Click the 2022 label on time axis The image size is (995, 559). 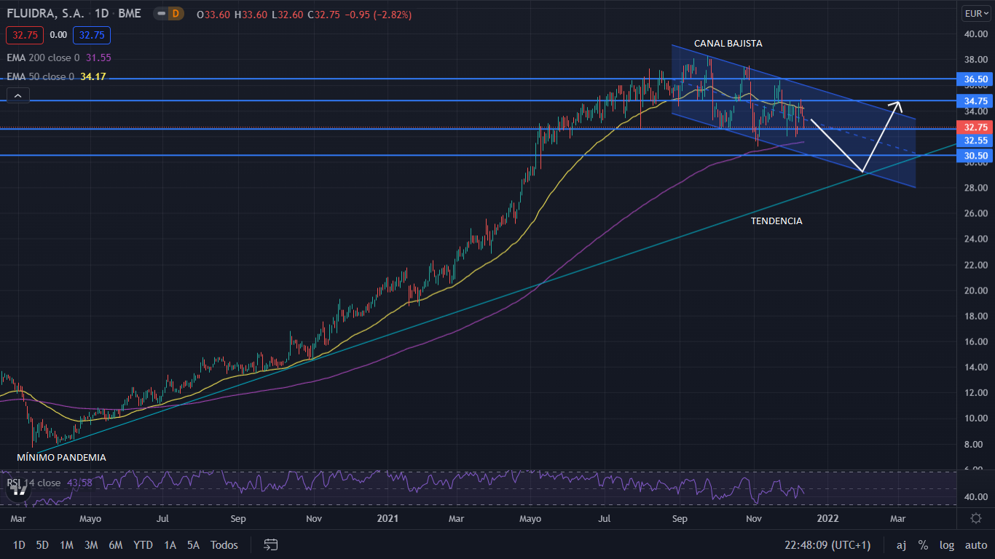(827, 519)
